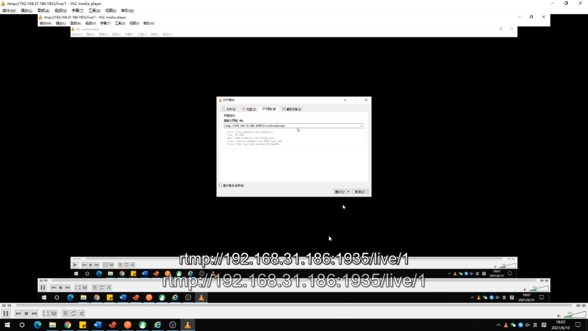Toggle fullscreen in the outer VLC controls
The height and width of the screenshot is (331, 588).
[46, 313]
